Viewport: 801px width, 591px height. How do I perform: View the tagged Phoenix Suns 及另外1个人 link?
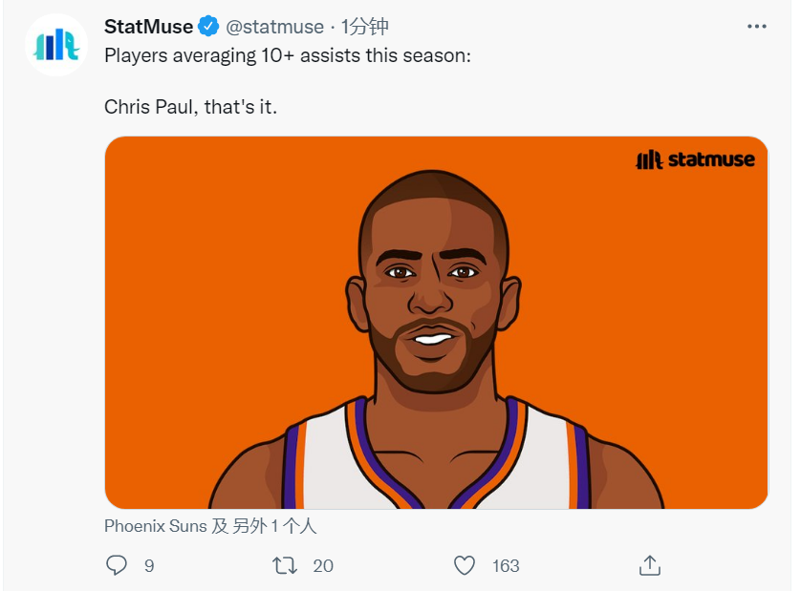coord(210,526)
